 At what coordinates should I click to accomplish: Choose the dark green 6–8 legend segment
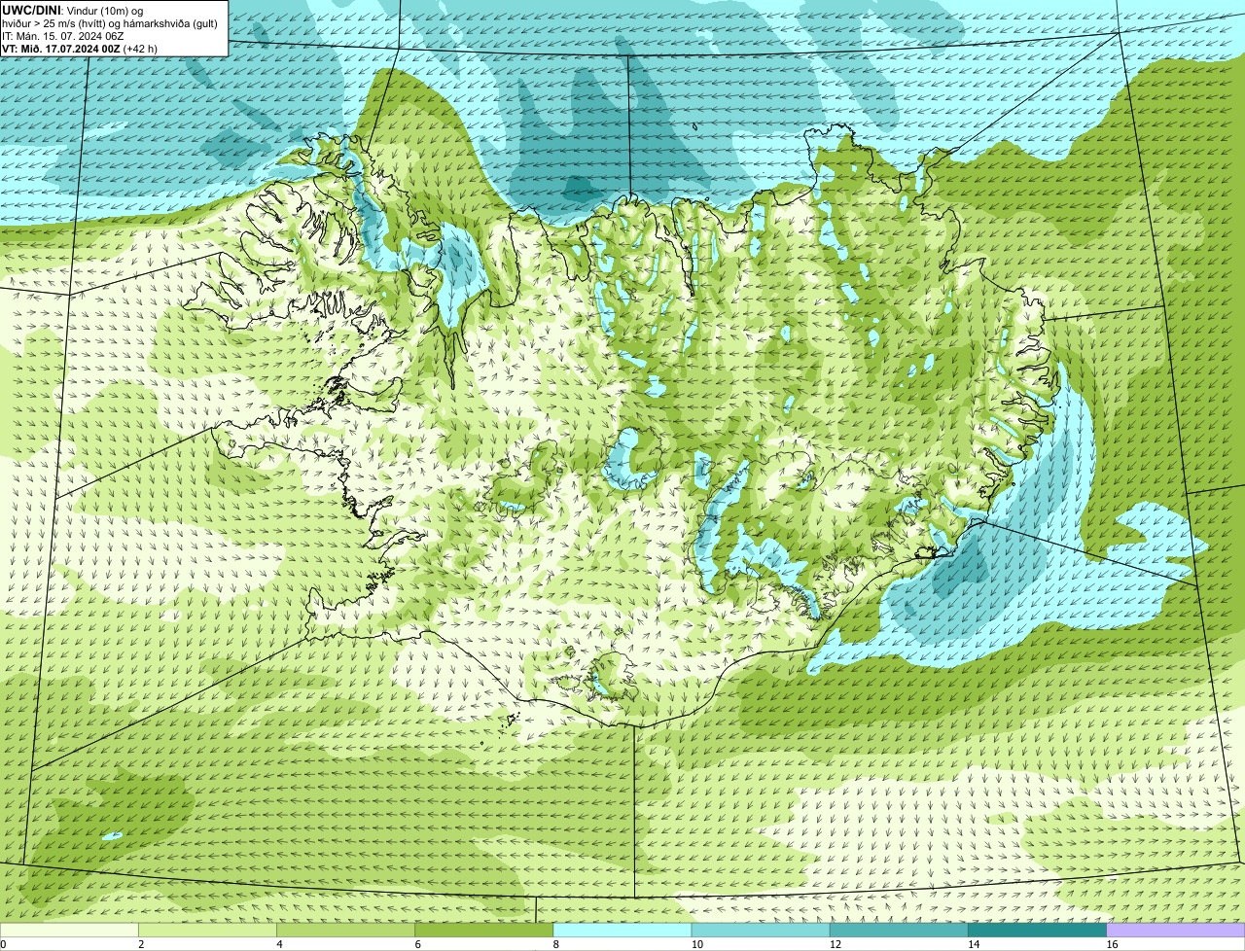tap(483, 930)
